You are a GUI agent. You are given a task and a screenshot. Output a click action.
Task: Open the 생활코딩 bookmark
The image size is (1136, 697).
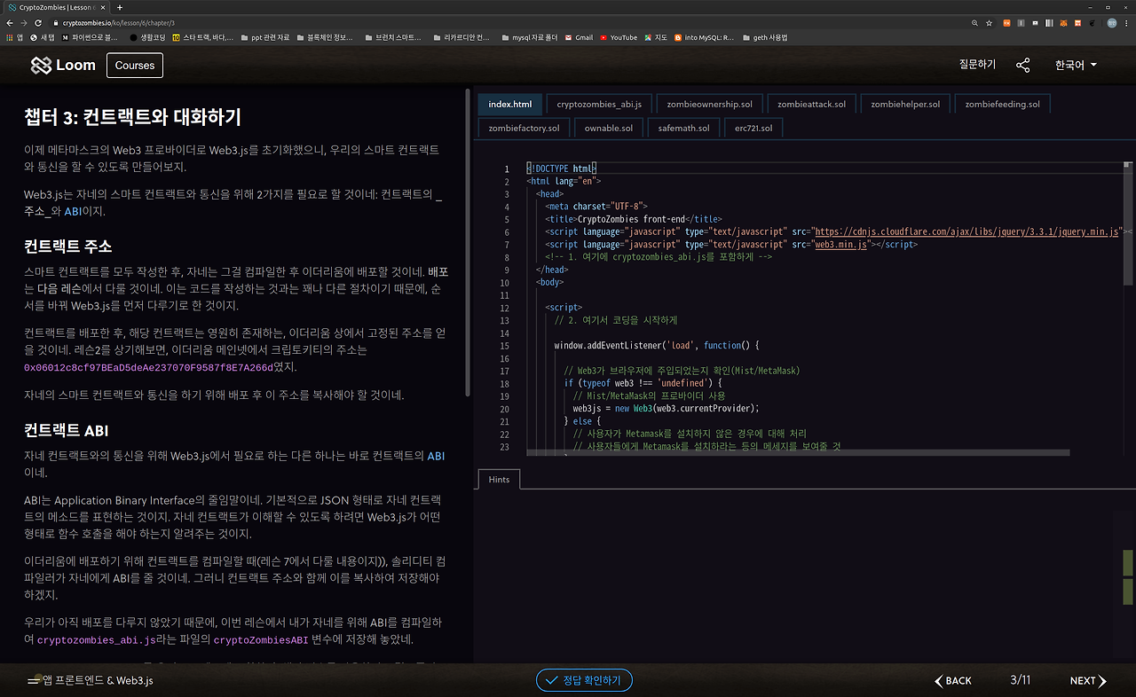[147, 37]
